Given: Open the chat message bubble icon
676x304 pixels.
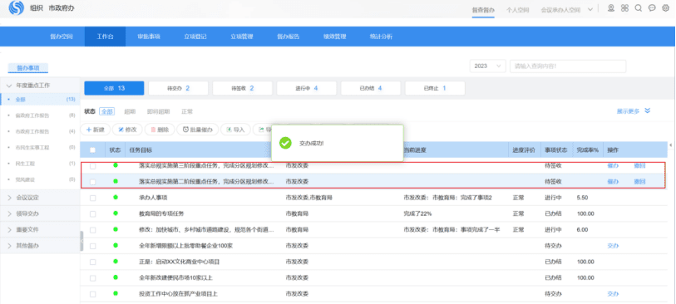Looking at the screenshot, I should pos(652,8).
